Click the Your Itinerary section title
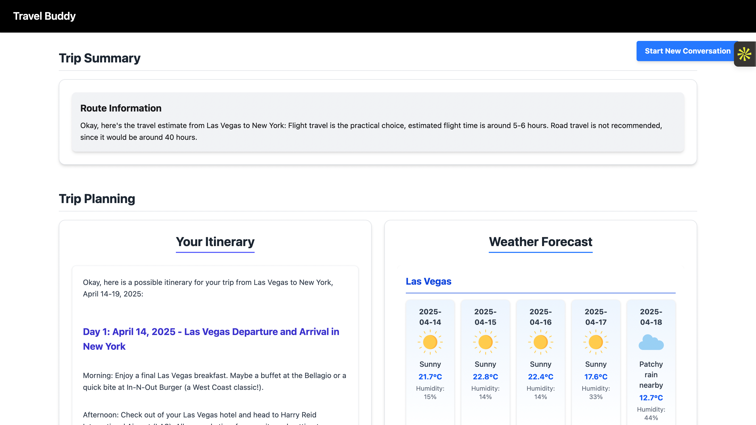 point(215,242)
